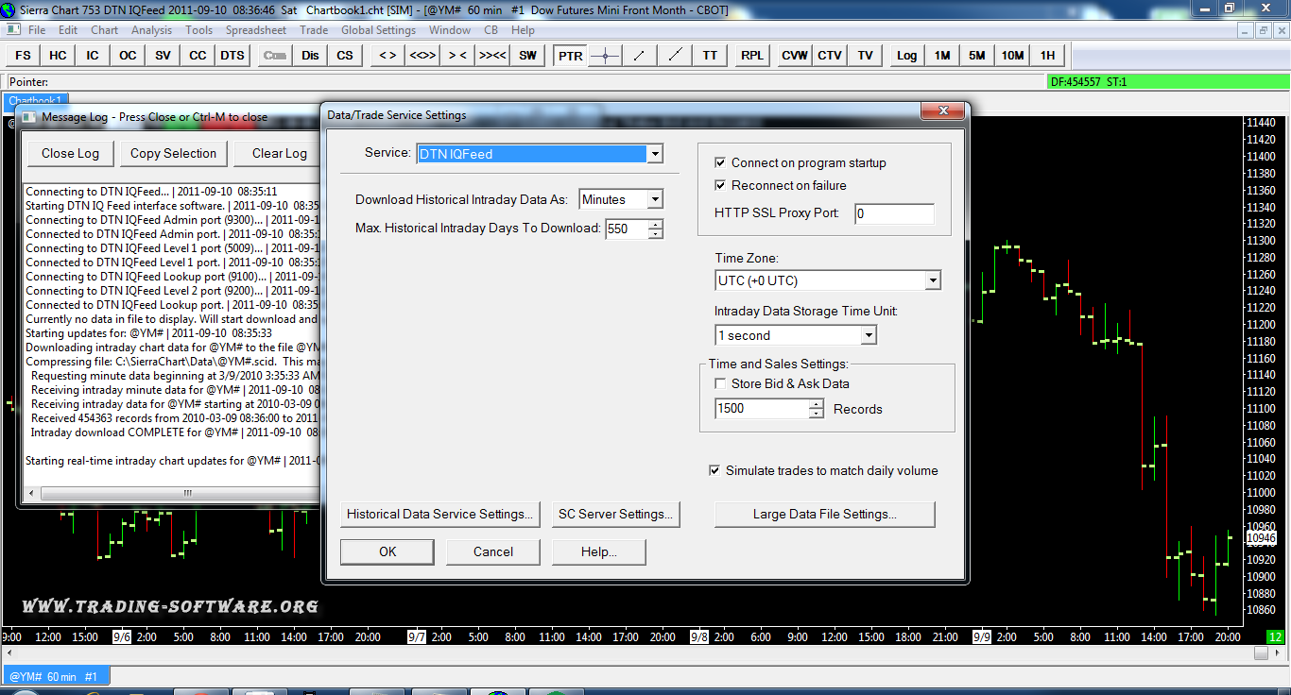Expand the Time Zone dropdown

tap(933, 280)
